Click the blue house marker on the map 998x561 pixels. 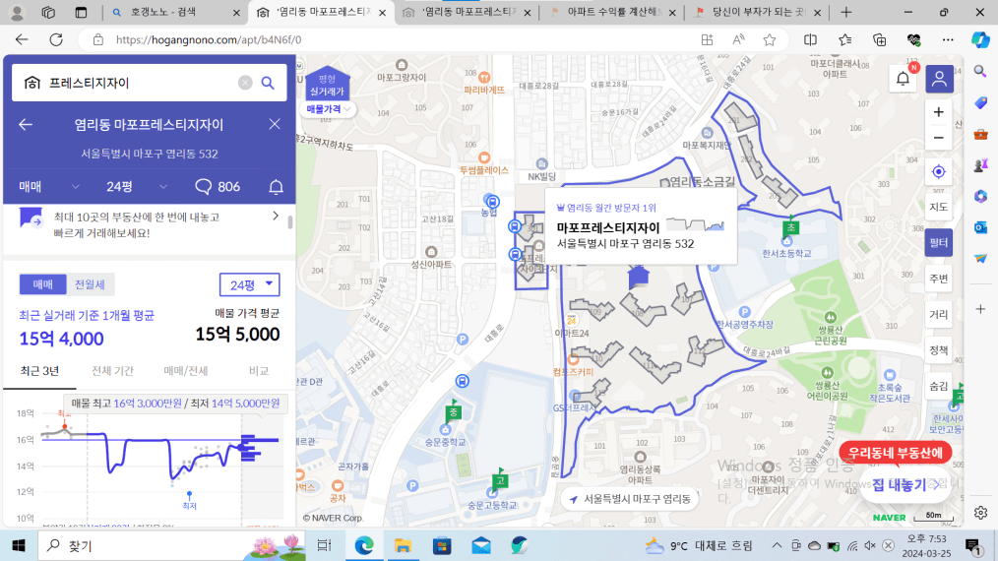(639, 278)
